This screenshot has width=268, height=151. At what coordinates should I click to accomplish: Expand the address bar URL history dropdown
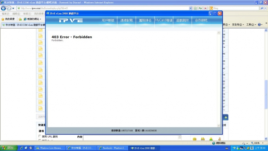click(x=190, y=8)
